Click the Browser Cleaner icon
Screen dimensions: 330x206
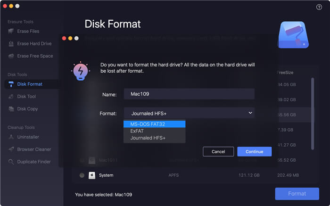coord(11,149)
